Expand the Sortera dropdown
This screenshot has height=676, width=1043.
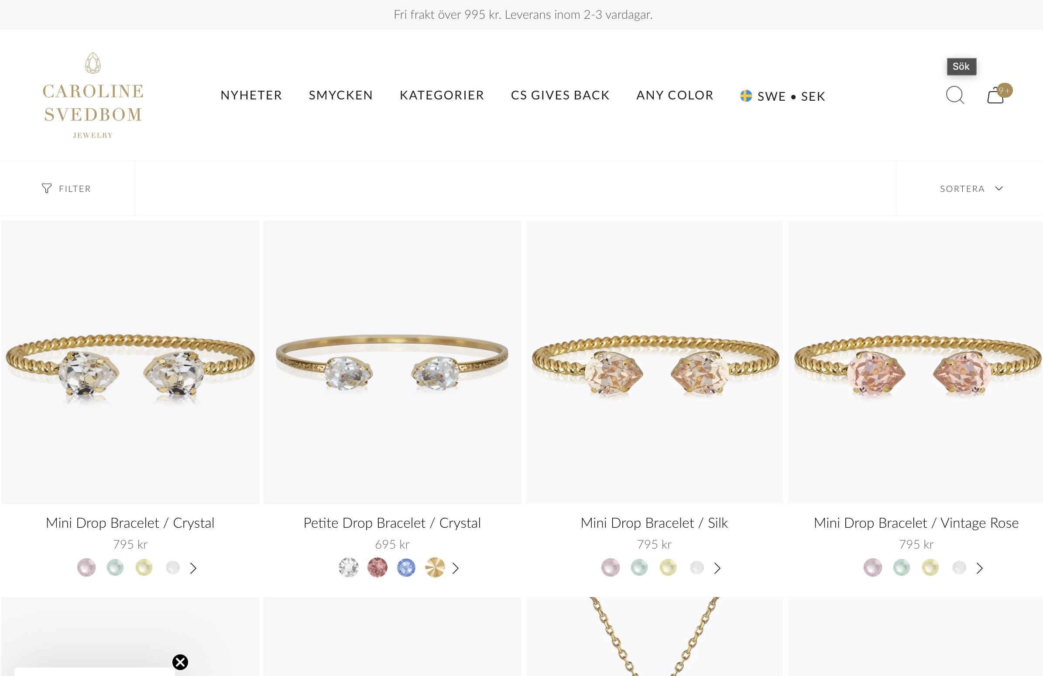(971, 189)
